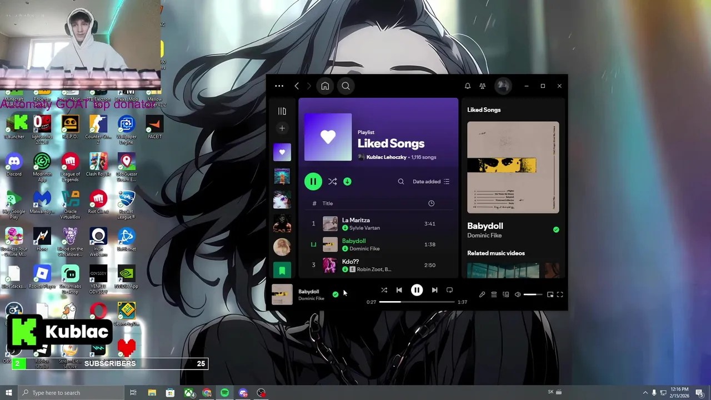The width and height of the screenshot is (711, 400).
Task: Open lyrics microphone icon
Action: [x=482, y=294]
